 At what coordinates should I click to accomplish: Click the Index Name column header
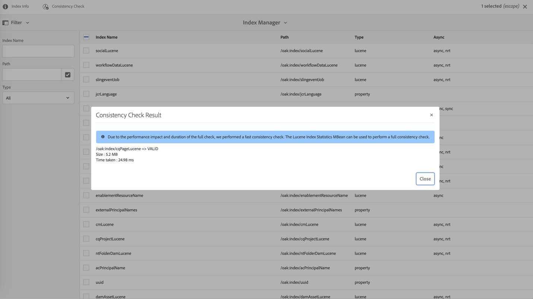[x=107, y=37]
